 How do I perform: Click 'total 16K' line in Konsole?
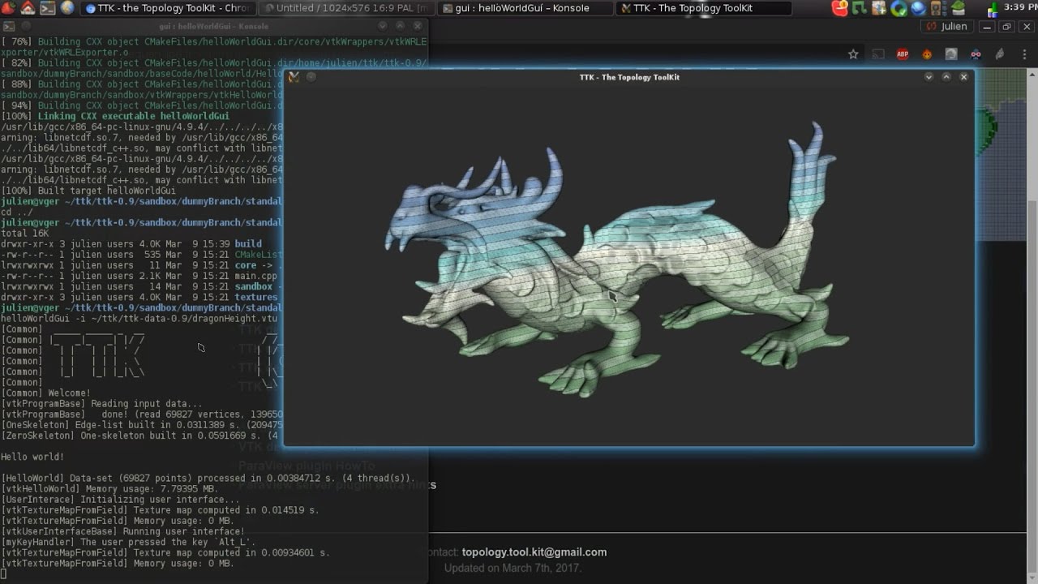click(x=24, y=233)
